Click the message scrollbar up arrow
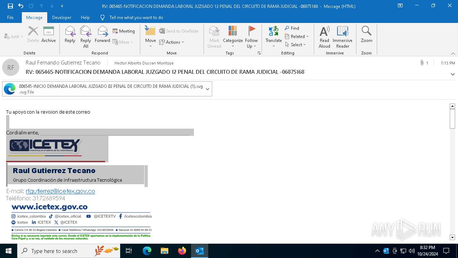This screenshot has height=258, width=458. pyautogui.click(x=452, y=106)
